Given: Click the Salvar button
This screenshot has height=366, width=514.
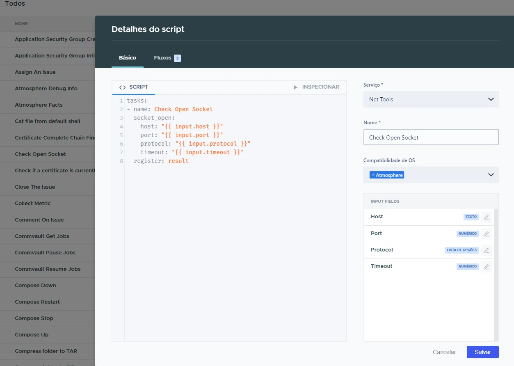Looking at the screenshot, I should (x=482, y=352).
